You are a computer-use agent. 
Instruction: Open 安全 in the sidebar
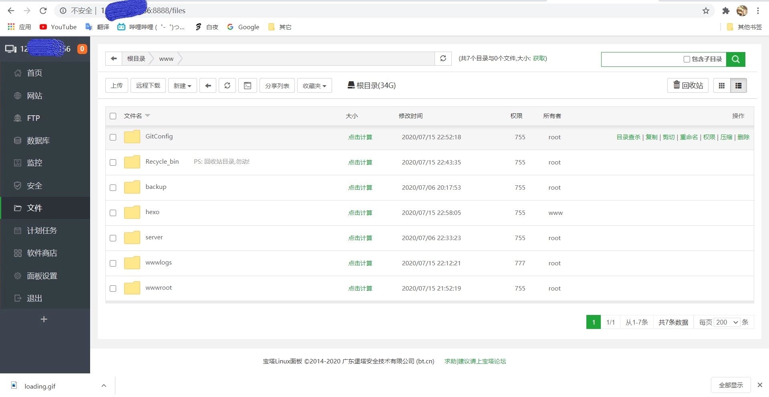pos(45,186)
